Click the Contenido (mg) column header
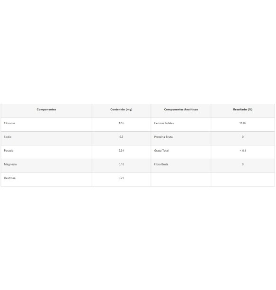This screenshot has width=276, height=290. pos(121,109)
